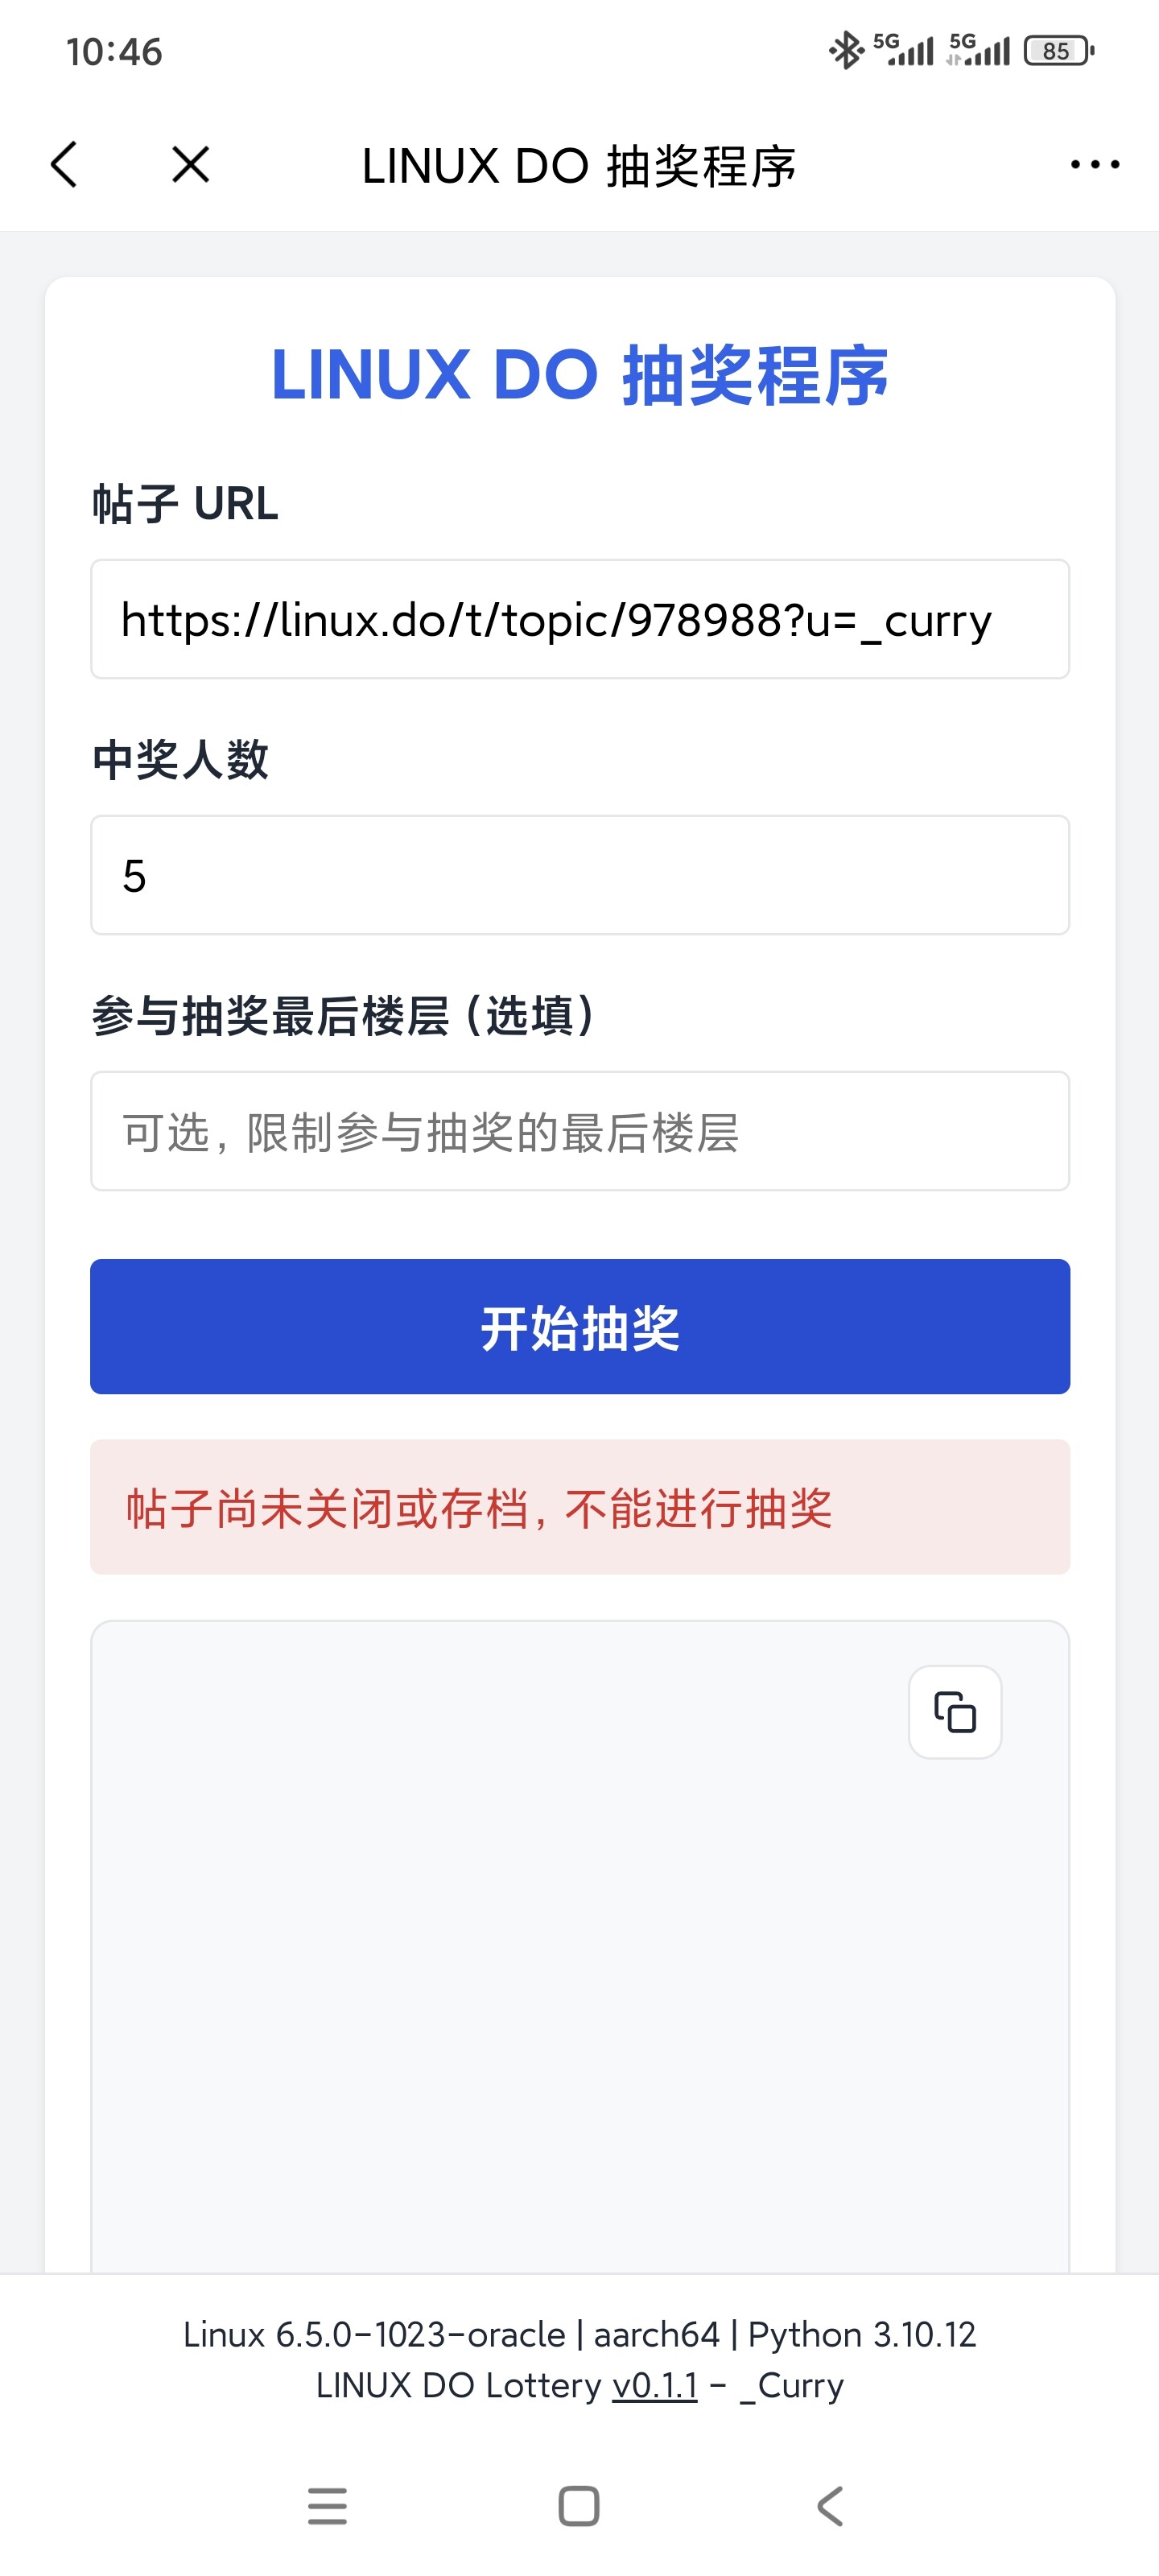Tap the page title in top bar

click(579, 166)
